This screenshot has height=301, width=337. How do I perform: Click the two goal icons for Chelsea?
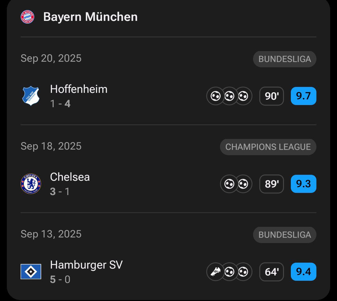pyautogui.click(x=236, y=184)
